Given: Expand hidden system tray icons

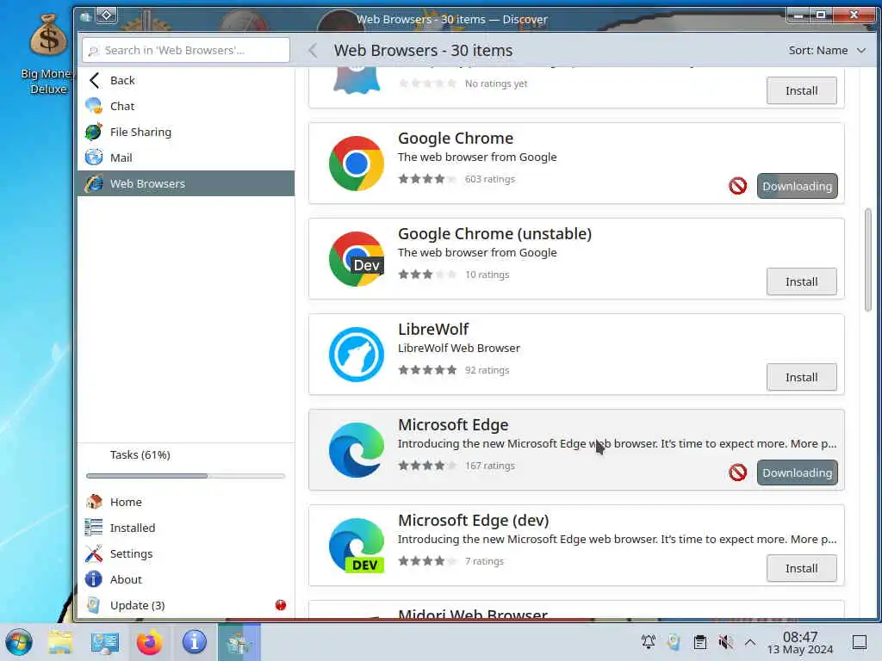Looking at the screenshot, I should (x=750, y=642).
